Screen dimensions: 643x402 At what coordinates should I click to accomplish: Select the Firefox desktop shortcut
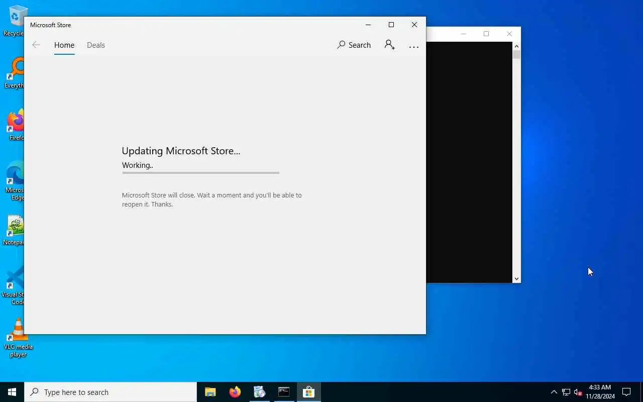(x=16, y=126)
